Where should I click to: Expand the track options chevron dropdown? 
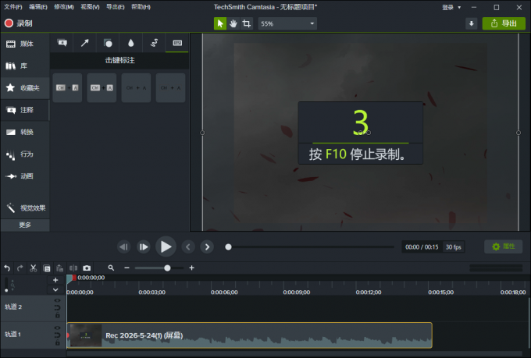pos(55,290)
